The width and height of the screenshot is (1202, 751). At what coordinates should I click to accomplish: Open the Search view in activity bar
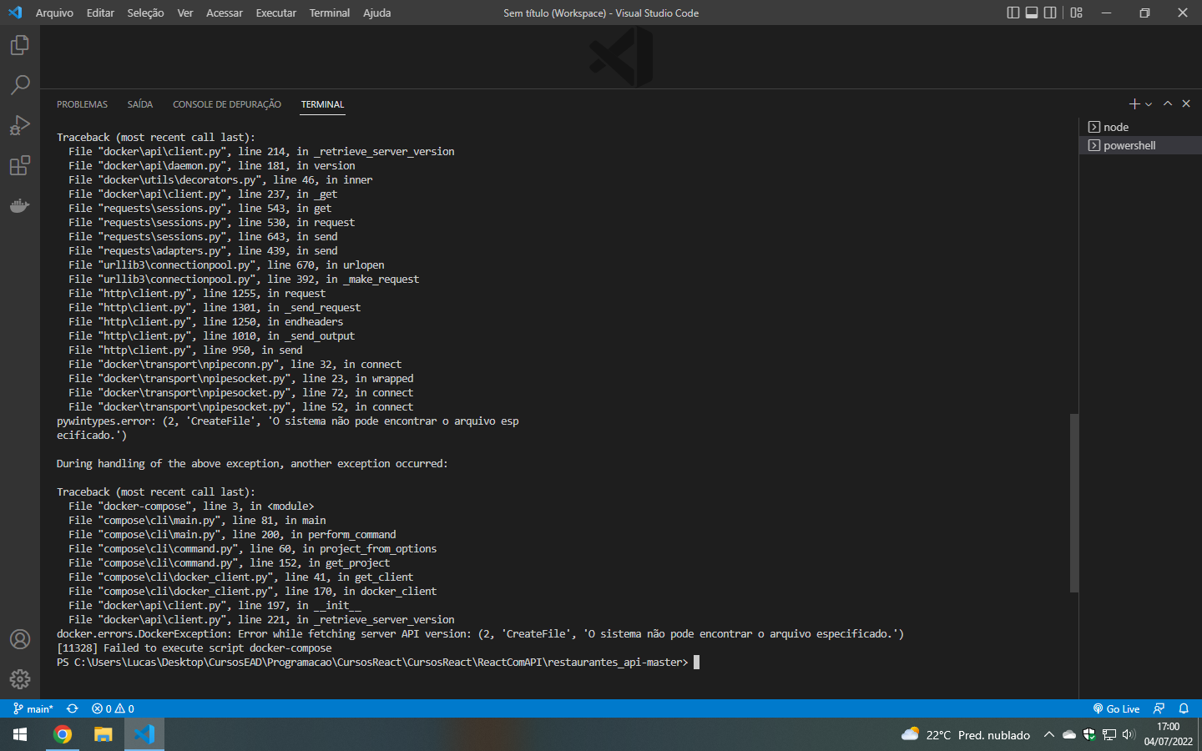pos(20,85)
